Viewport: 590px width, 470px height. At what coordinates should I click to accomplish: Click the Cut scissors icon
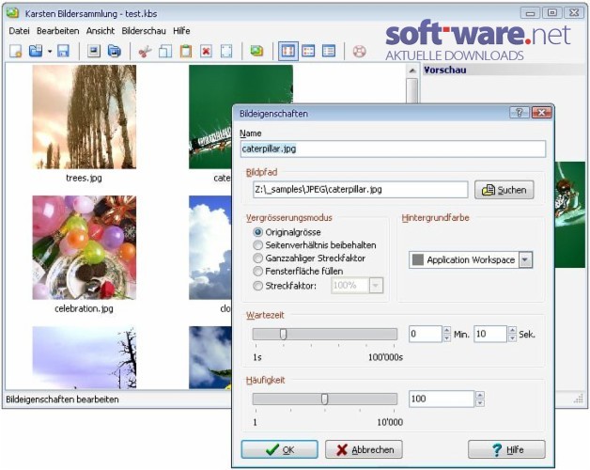coord(145,51)
